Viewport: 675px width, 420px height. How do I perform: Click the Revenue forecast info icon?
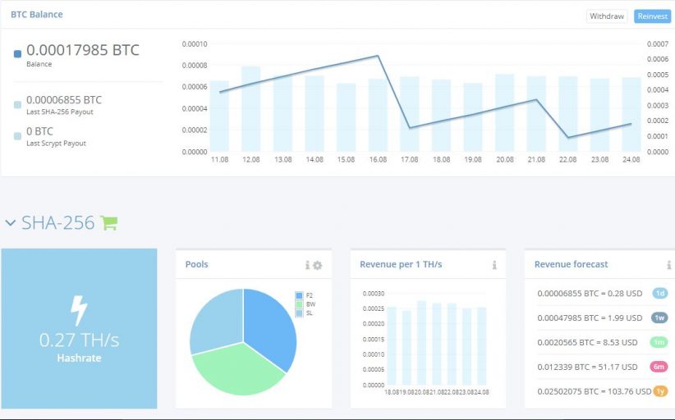668,265
